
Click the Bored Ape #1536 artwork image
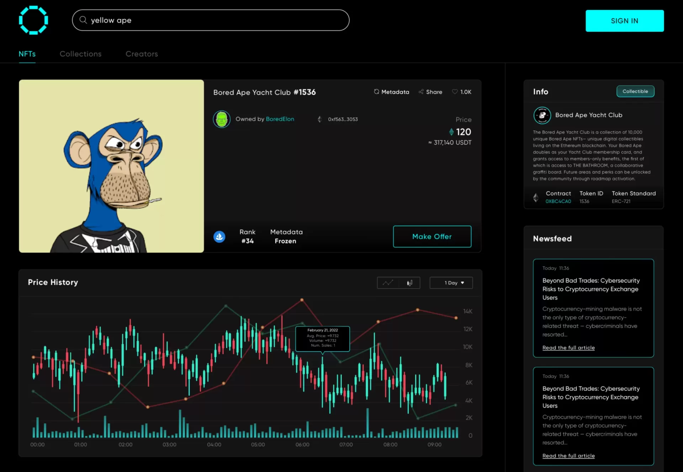(x=111, y=166)
